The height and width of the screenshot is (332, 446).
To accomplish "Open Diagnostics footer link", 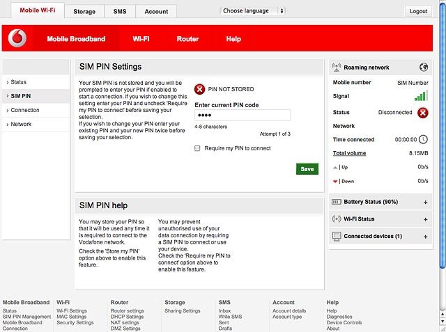I will 339,317.
